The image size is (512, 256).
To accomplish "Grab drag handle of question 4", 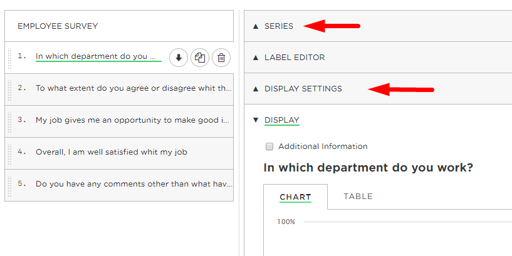I will (x=10, y=153).
